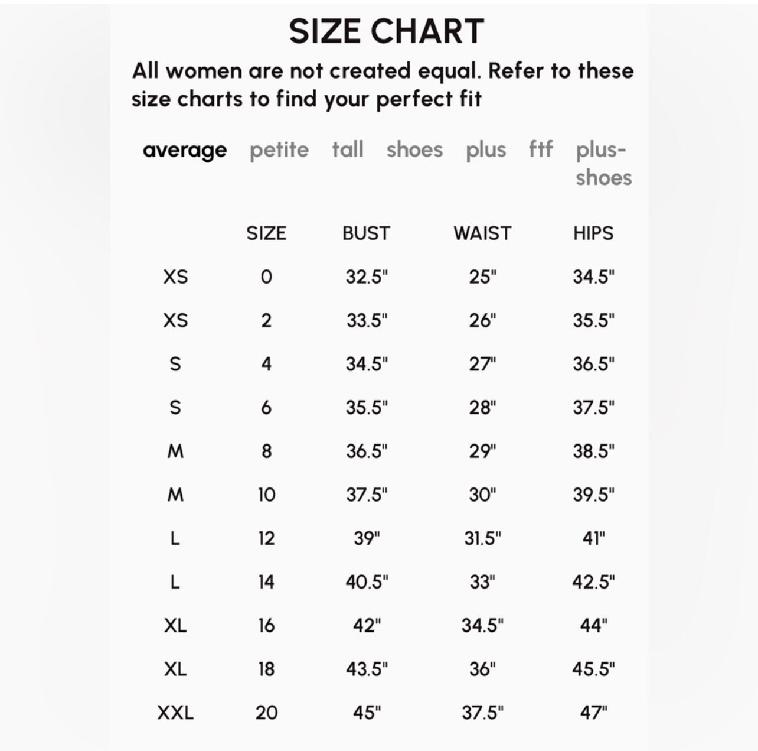Click the SIZE CHART title

pyautogui.click(x=386, y=31)
